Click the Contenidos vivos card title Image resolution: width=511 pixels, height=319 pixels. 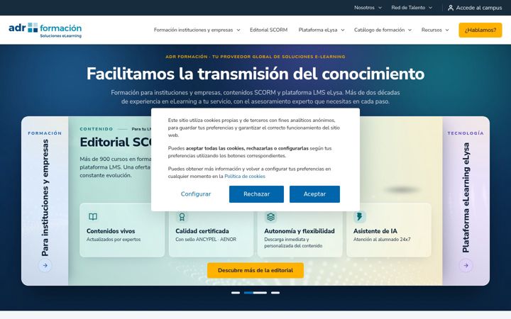(x=111, y=231)
